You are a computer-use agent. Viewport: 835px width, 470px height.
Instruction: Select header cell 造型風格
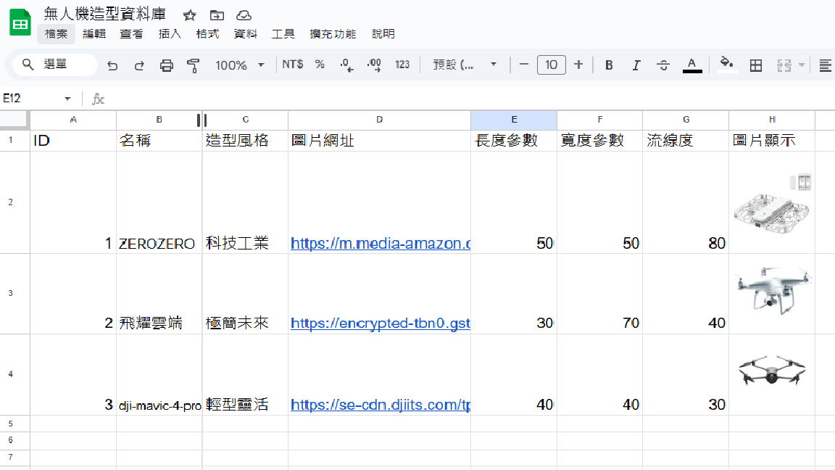[245, 141]
